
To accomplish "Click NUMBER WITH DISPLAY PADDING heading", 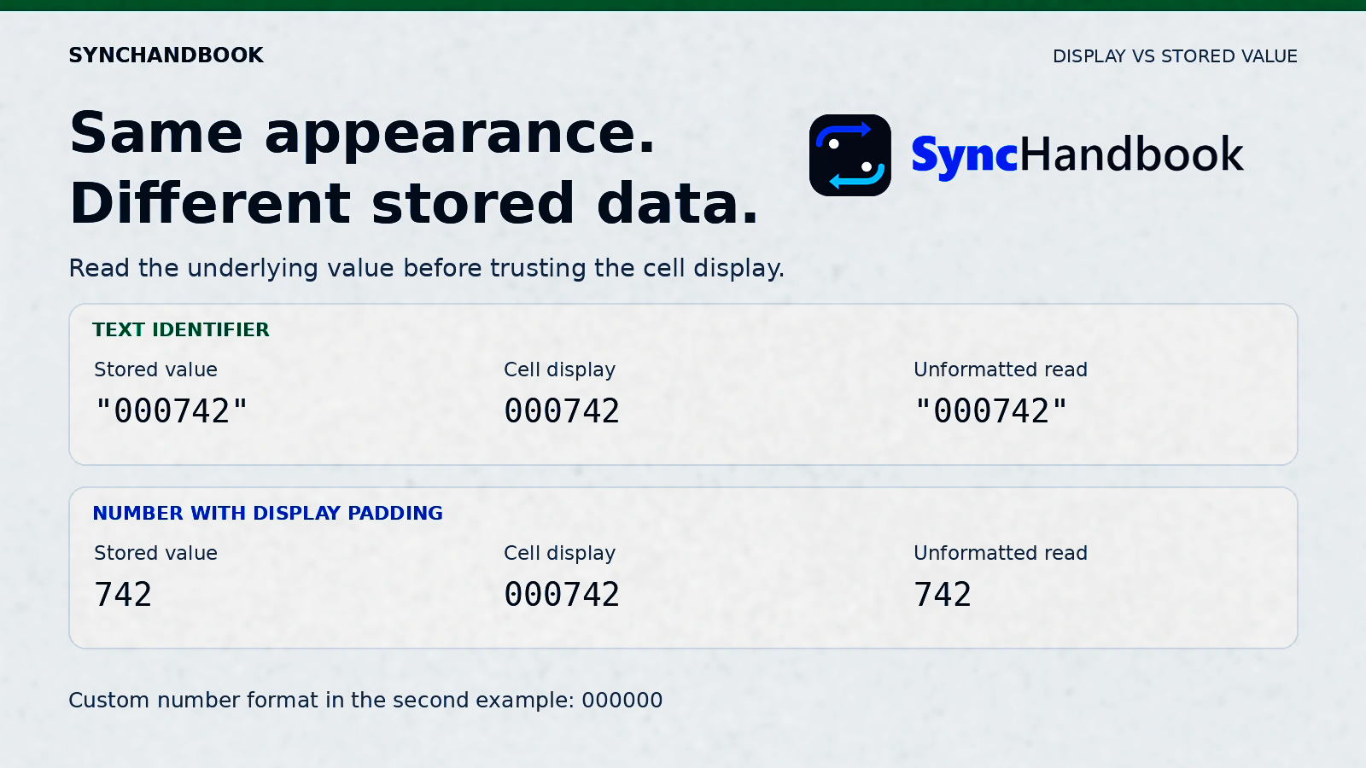I will pyautogui.click(x=267, y=513).
